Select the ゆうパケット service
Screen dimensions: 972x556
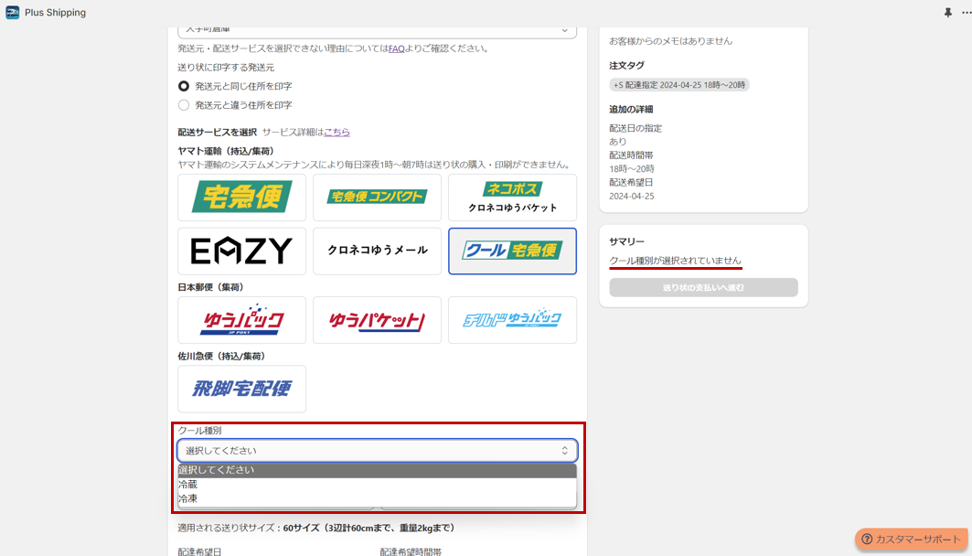click(x=377, y=320)
